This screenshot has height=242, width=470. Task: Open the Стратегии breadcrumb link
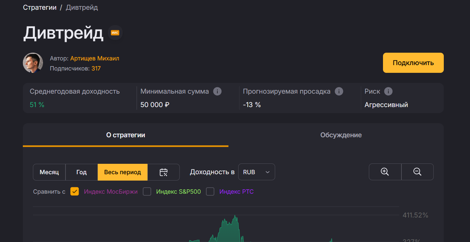[40, 7]
